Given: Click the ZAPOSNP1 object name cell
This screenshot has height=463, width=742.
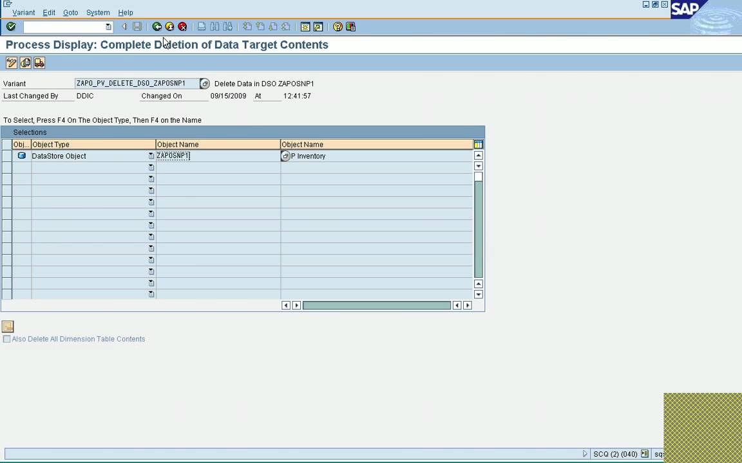Looking at the screenshot, I should tap(218, 156).
